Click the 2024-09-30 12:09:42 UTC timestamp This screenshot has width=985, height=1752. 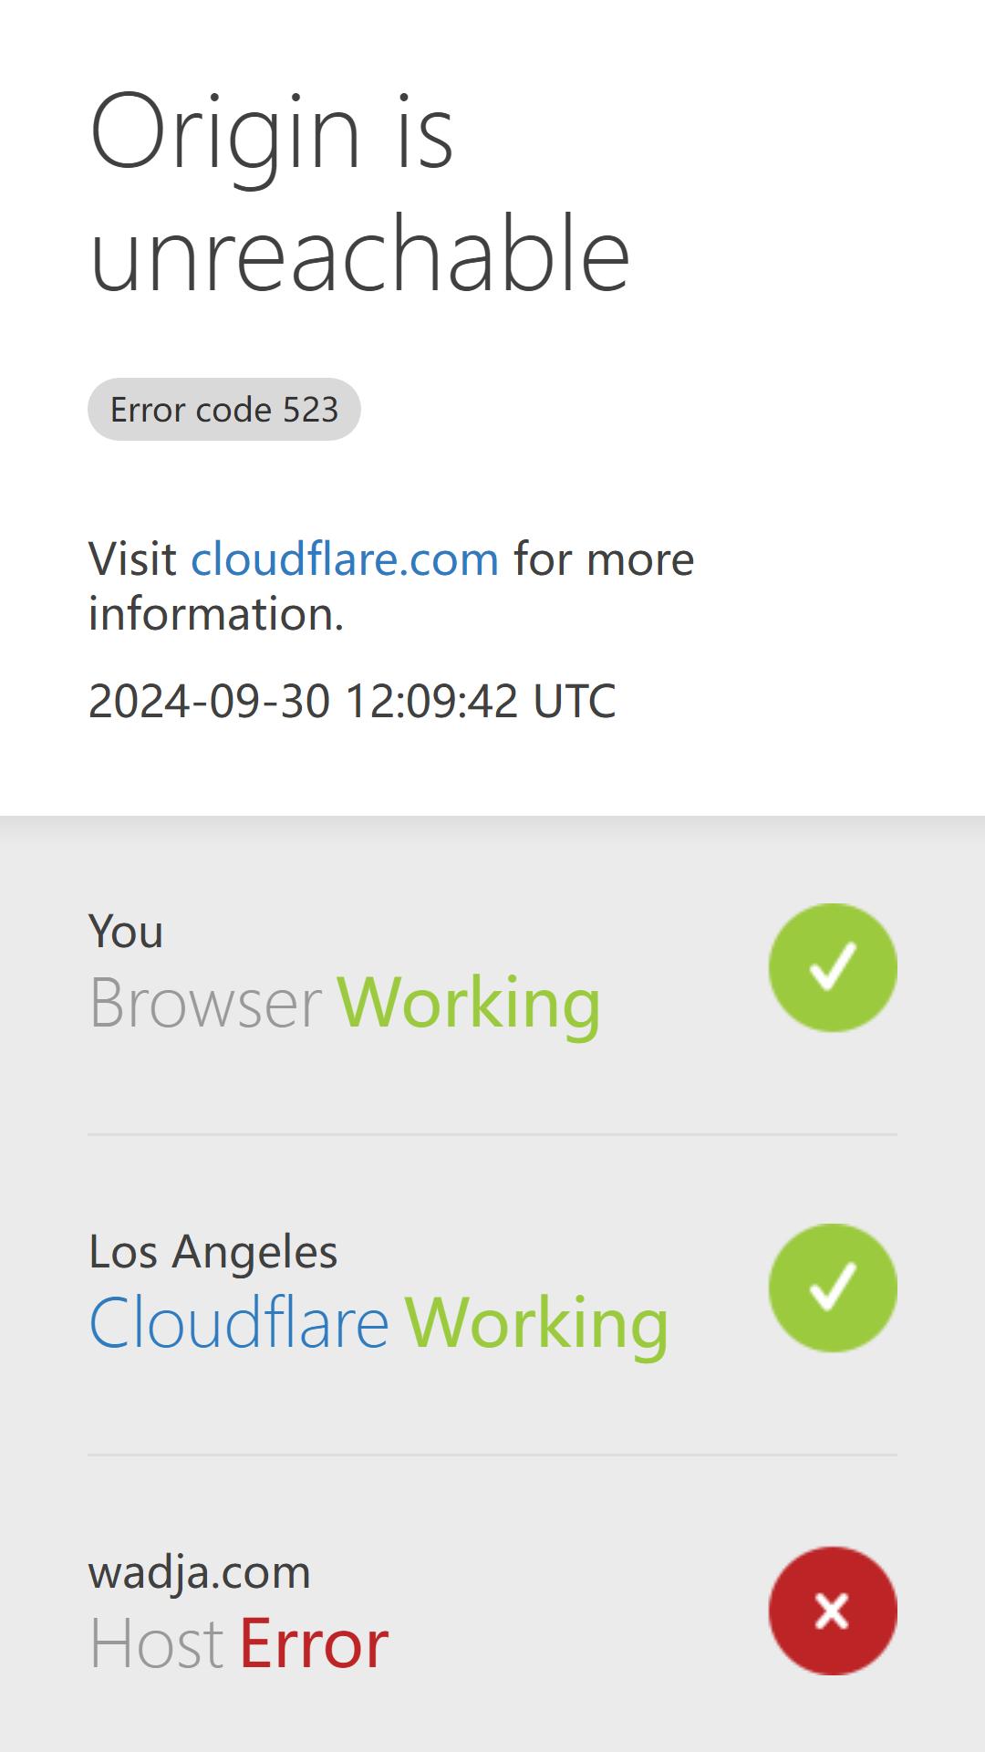352,701
